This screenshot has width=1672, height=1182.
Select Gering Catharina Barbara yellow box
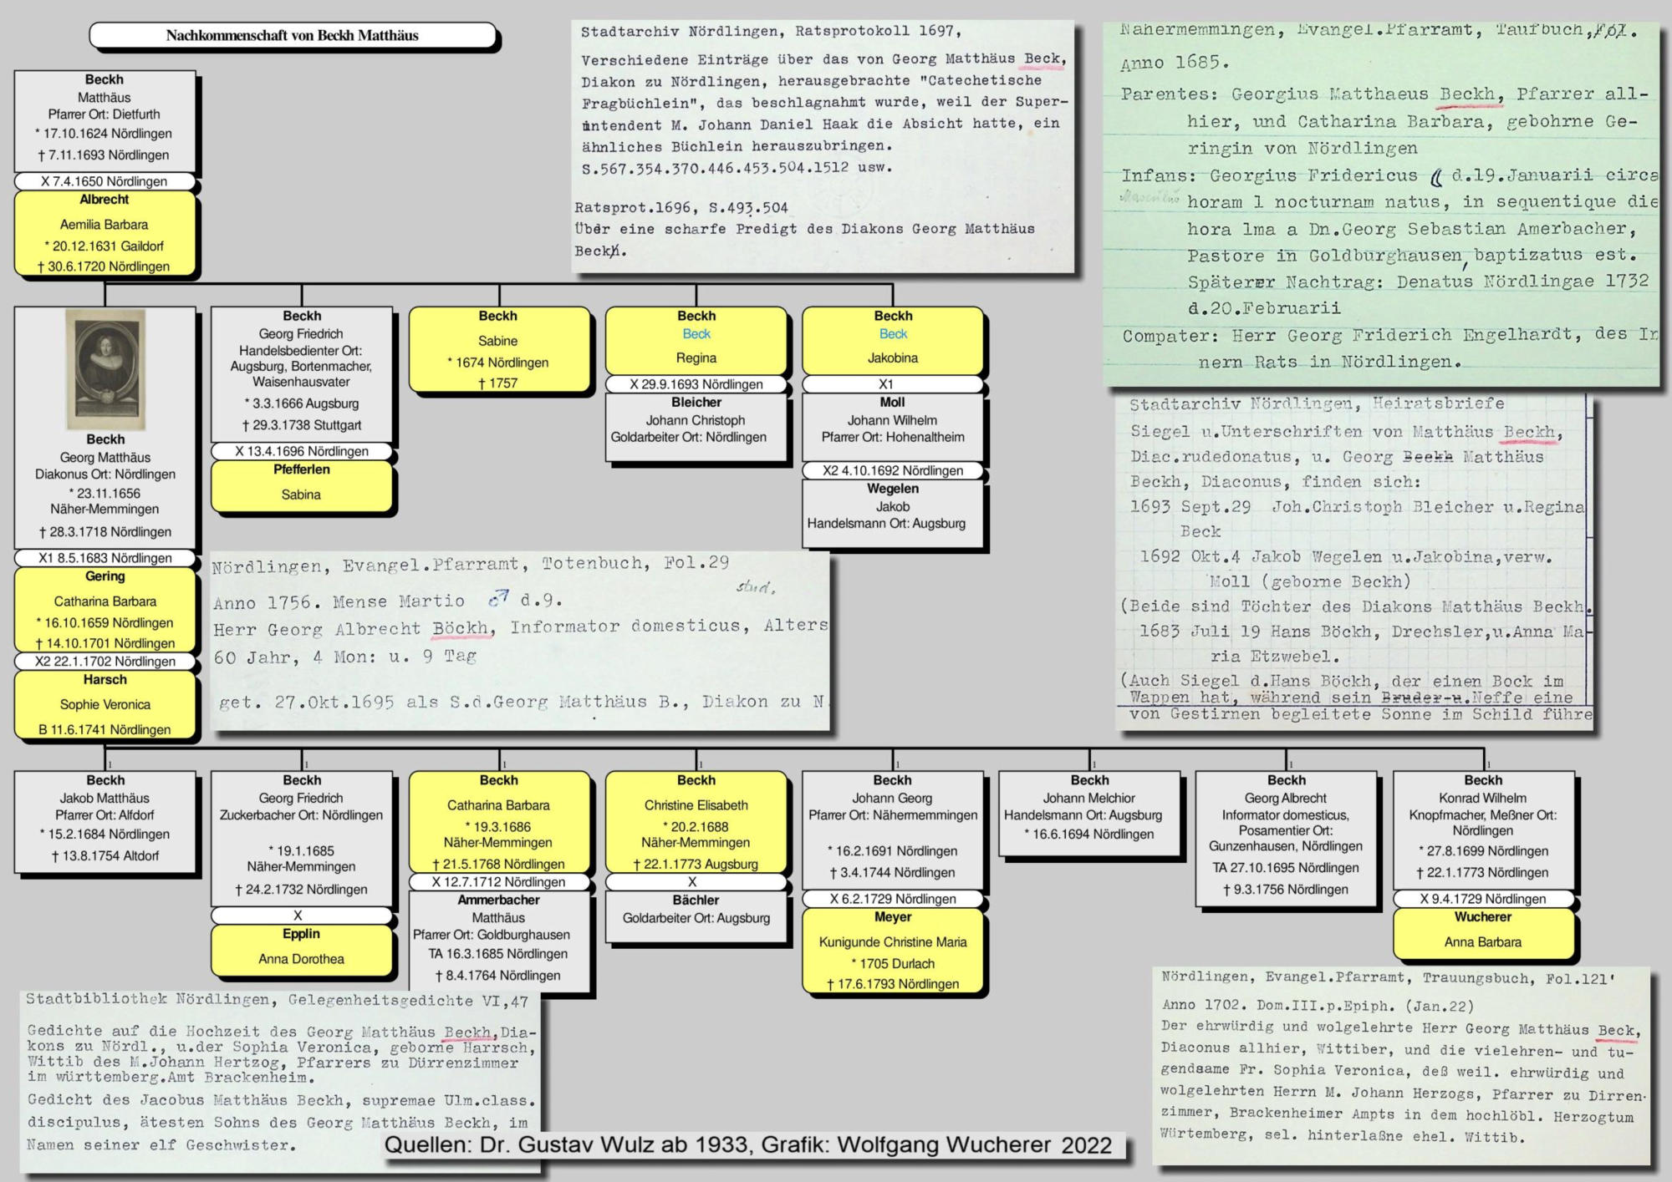pyautogui.click(x=104, y=610)
